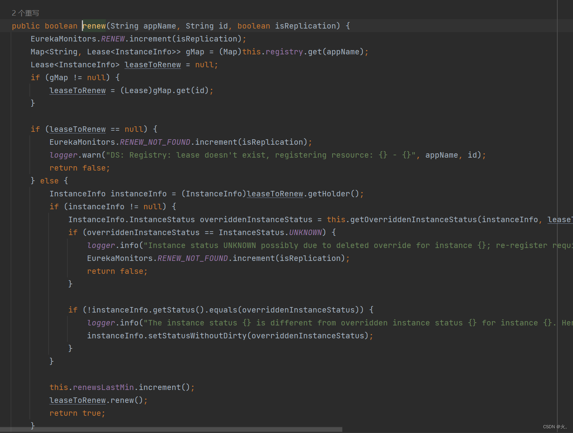Screen dimensions: 573x433
Task: Click the 'return false;' after logger.warn
Action: 80,168
